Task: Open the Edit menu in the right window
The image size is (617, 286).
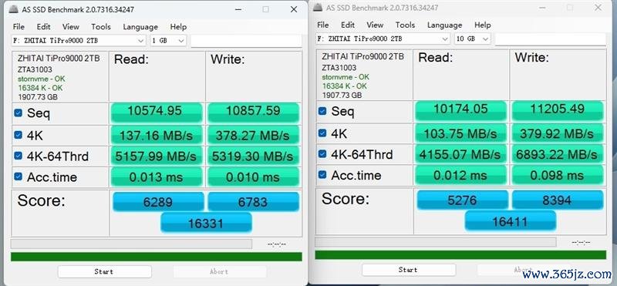Action: pos(348,25)
